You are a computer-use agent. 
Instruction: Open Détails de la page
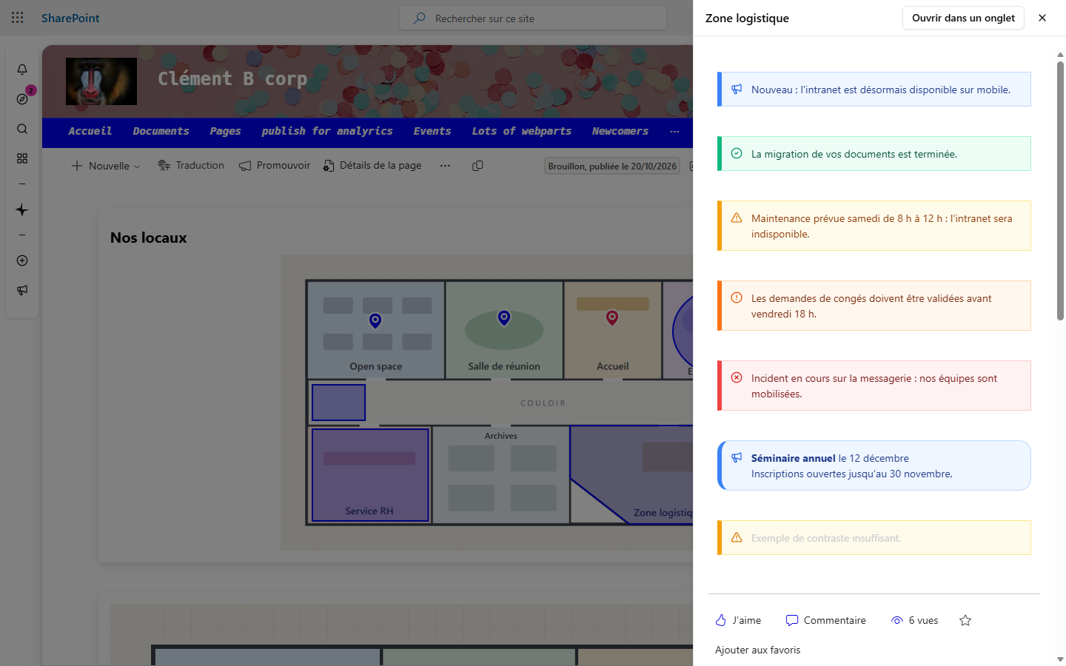(372, 166)
